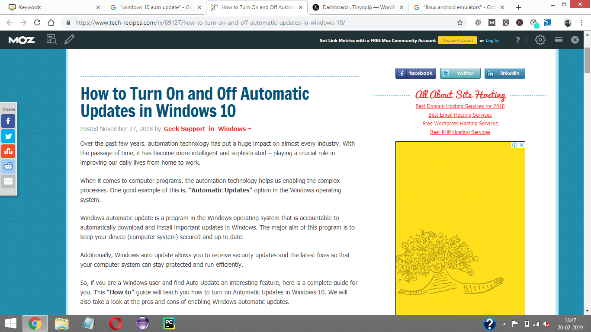The width and height of the screenshot is (591, 332).
Task: View site security padlock information
Action: (68, 22)
